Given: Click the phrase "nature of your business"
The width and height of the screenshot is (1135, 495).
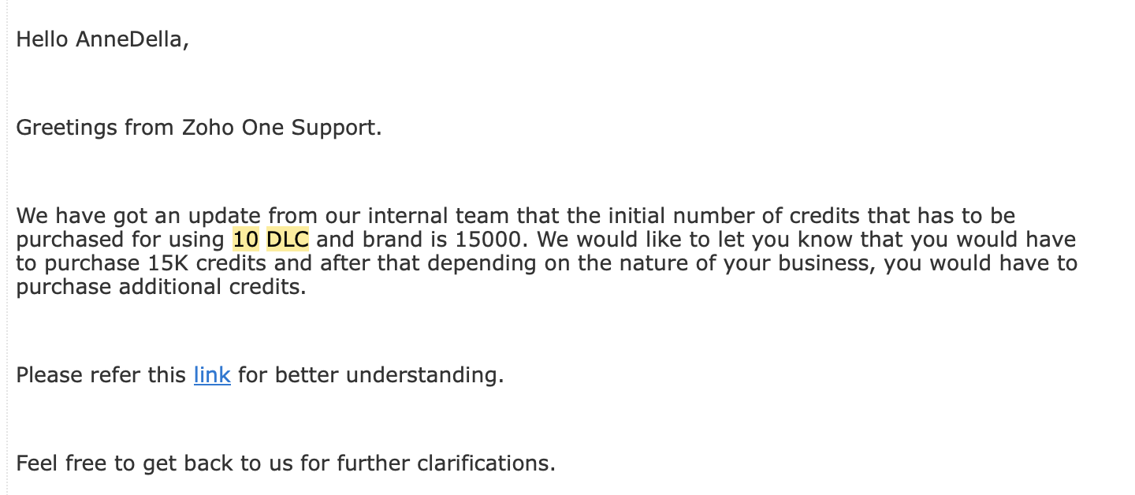Looking at the screenshot, I should point(741,262).
